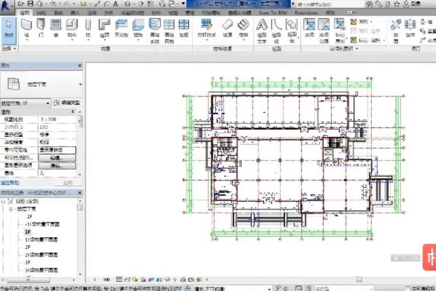Screen dimensions: 436x291
Task: Select the Ceiling (天花板) tool
Action: point(121,29)
